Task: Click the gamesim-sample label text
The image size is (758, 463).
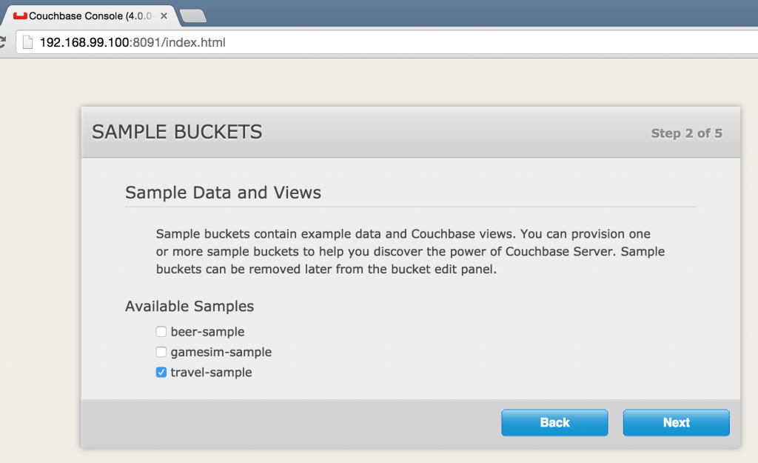Action: pyautogui.click(x=221, y=352)
